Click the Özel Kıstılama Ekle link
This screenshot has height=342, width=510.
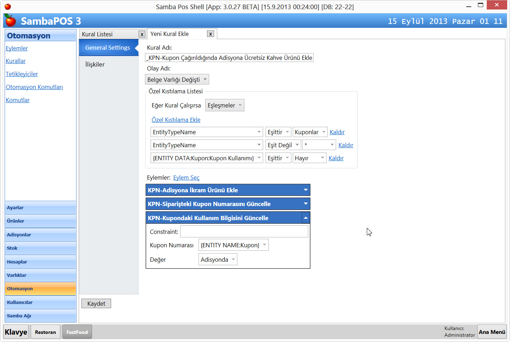coord(176,120)
